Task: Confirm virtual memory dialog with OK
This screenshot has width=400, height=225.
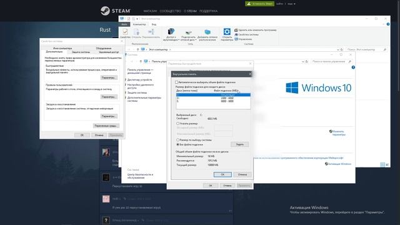Action: [x=222, y=174]
